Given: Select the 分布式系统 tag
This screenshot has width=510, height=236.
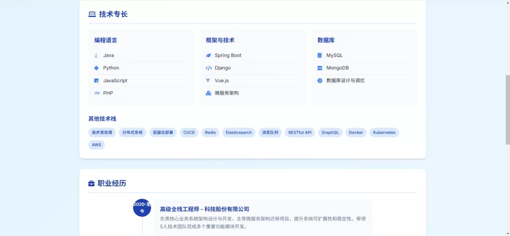Looking at the screenshot, I should click(x=132, y=133).
